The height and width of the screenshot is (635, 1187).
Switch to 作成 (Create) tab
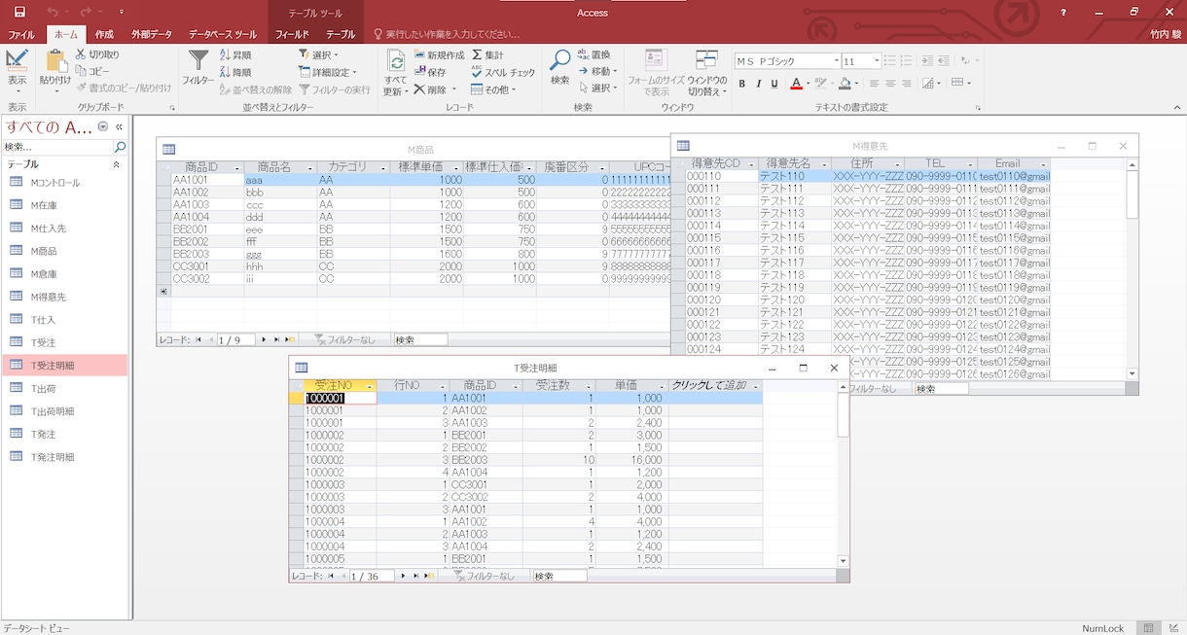tap(104, 34)
